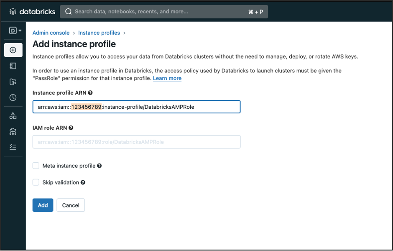Open Workflows via the checklist icon
The height and width of the screenshot is (251, 393).
click(13, 147)
